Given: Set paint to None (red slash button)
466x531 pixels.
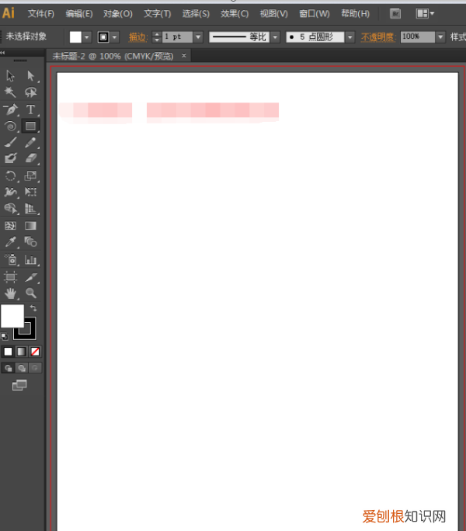Looking at the screenshot, I should point(35,352).
